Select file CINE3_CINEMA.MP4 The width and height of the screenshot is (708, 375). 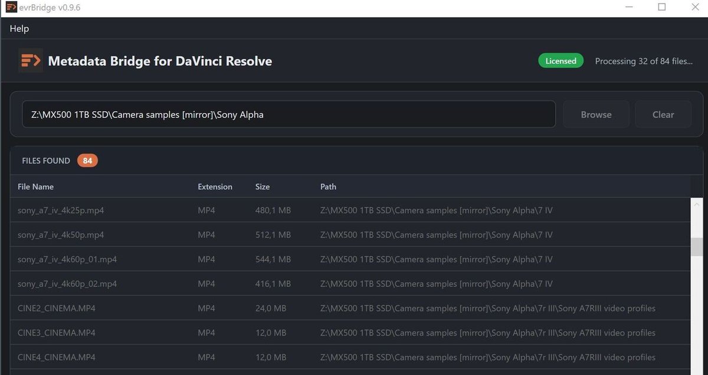[x=350, y=333]
